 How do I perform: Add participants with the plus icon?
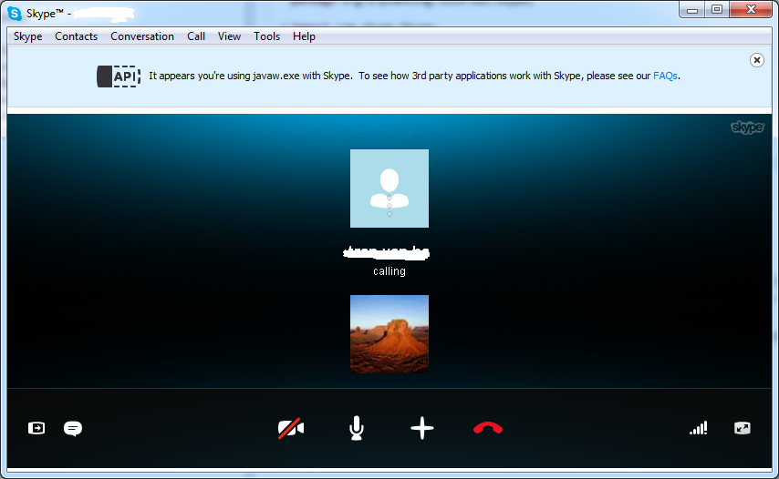[422, 428]
